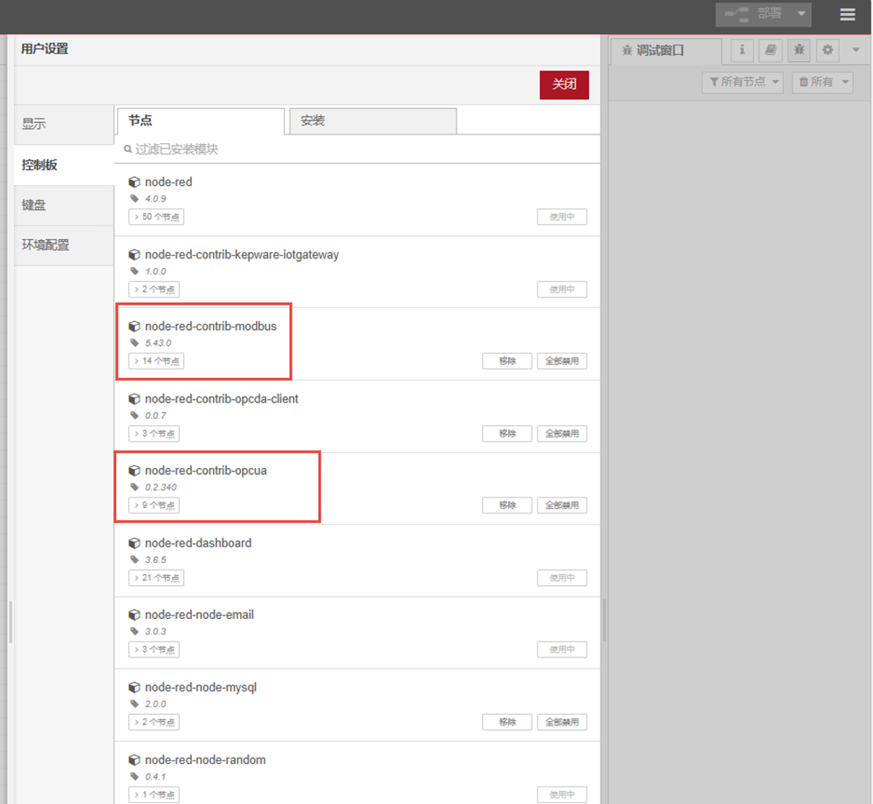Click the 使用中 button for node-red-node-email

561,649
